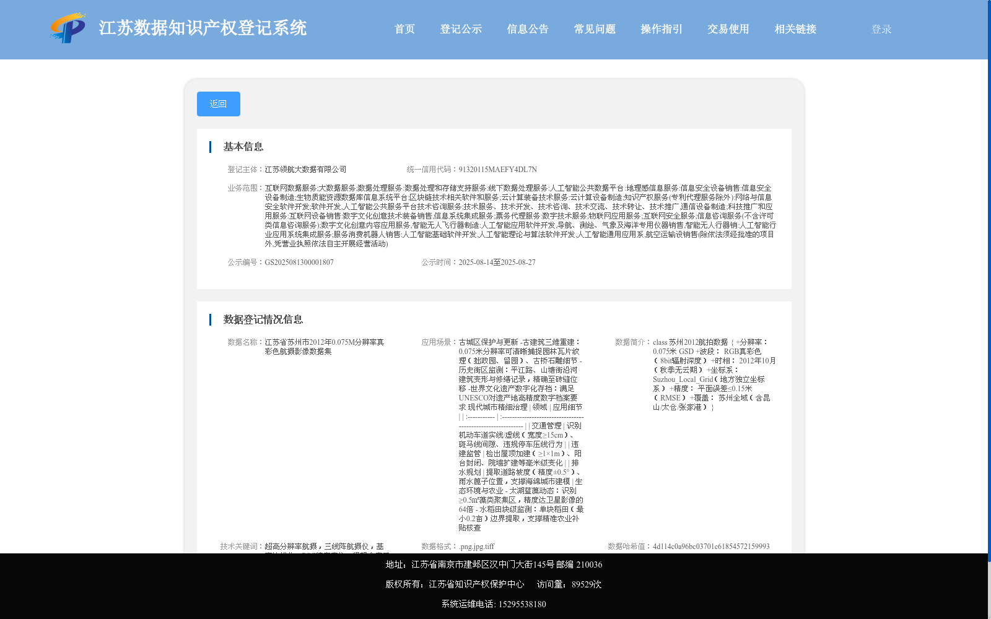Screen dimensions: 991x619
Task: Click the 数据格式 value .png.jpg.tiff
Action: point(476,547)
